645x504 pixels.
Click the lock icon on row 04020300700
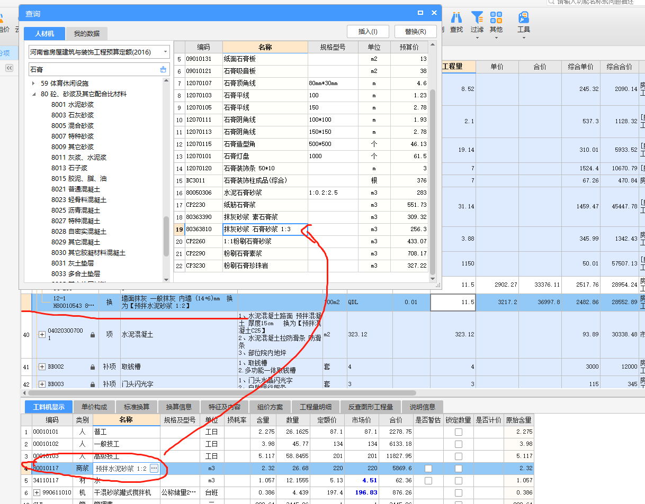tap(93, 335)
